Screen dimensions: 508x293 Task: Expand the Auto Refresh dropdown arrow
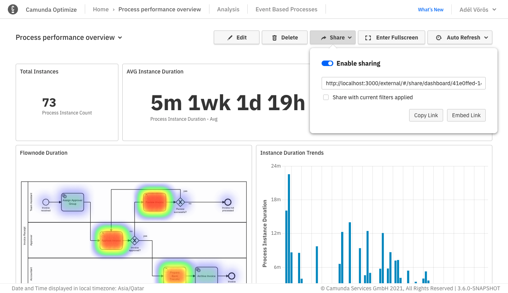486,38
